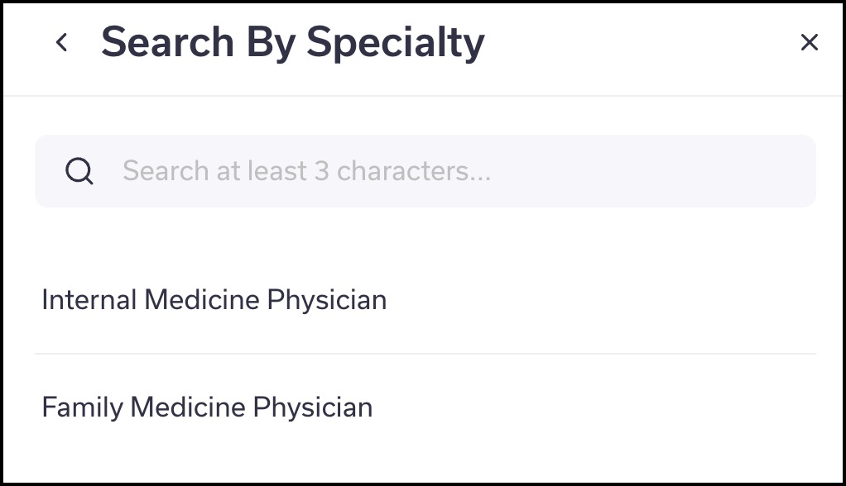846x486 pixels.
Task: Pick the first specialty in the list
Action: [x=425, y=299]
